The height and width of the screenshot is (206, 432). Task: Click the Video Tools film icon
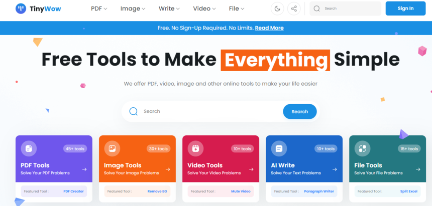tap(195, 148)
